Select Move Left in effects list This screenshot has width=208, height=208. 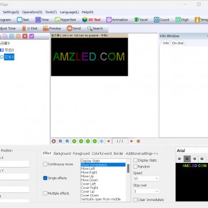pyautogui.click(x=88, y=169)
